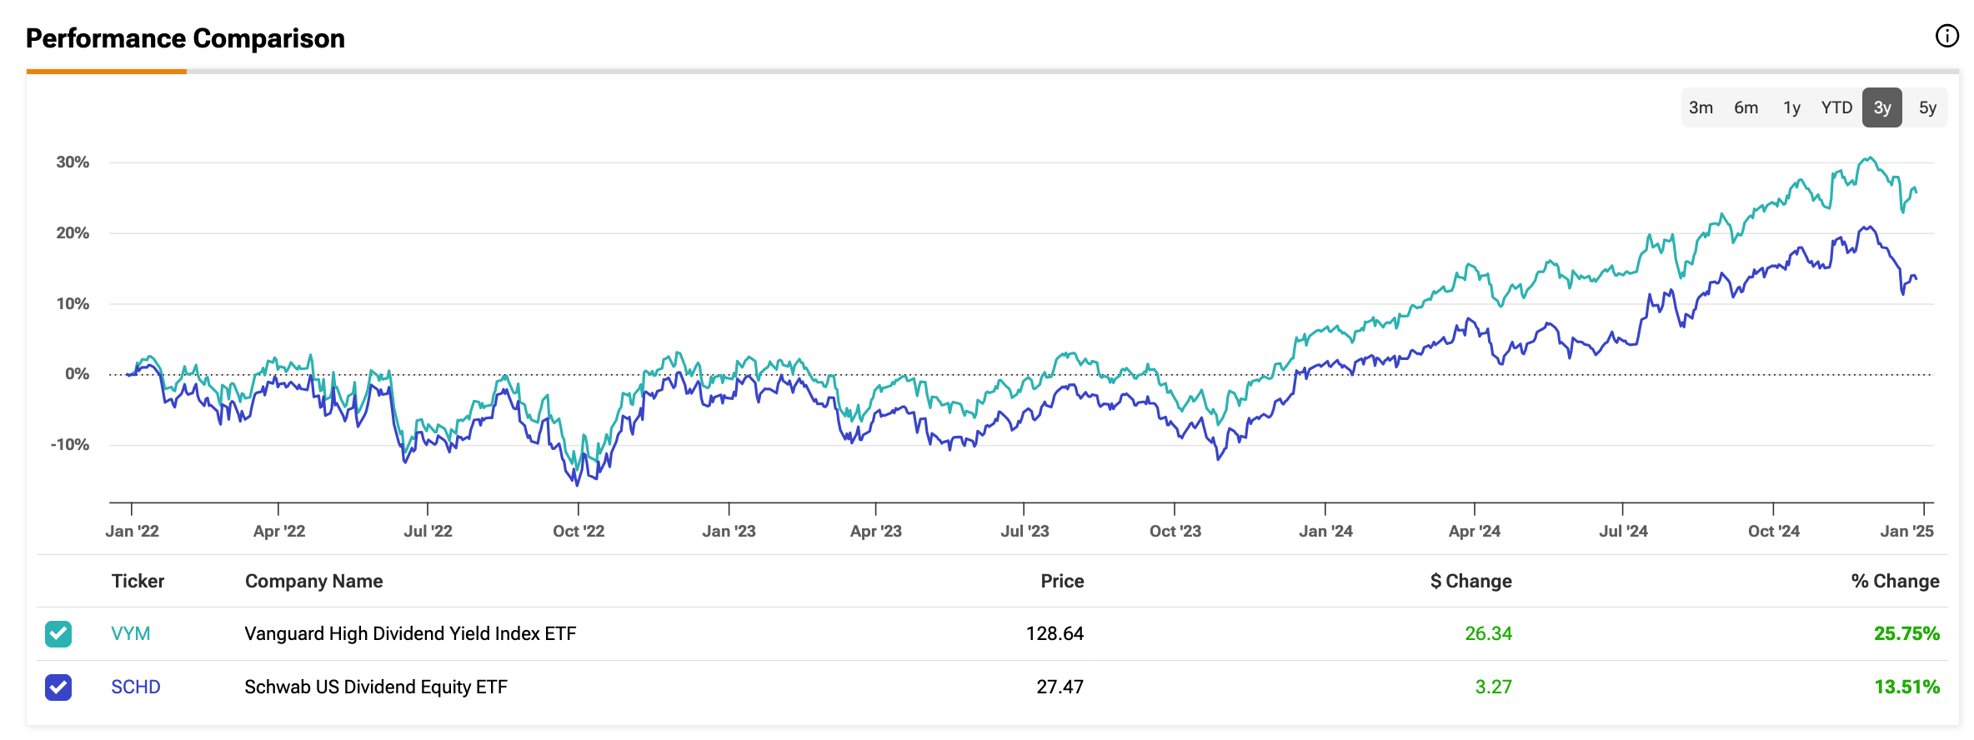Select the YTD time range
The image size is (1974, 740).
[1836, 107]
